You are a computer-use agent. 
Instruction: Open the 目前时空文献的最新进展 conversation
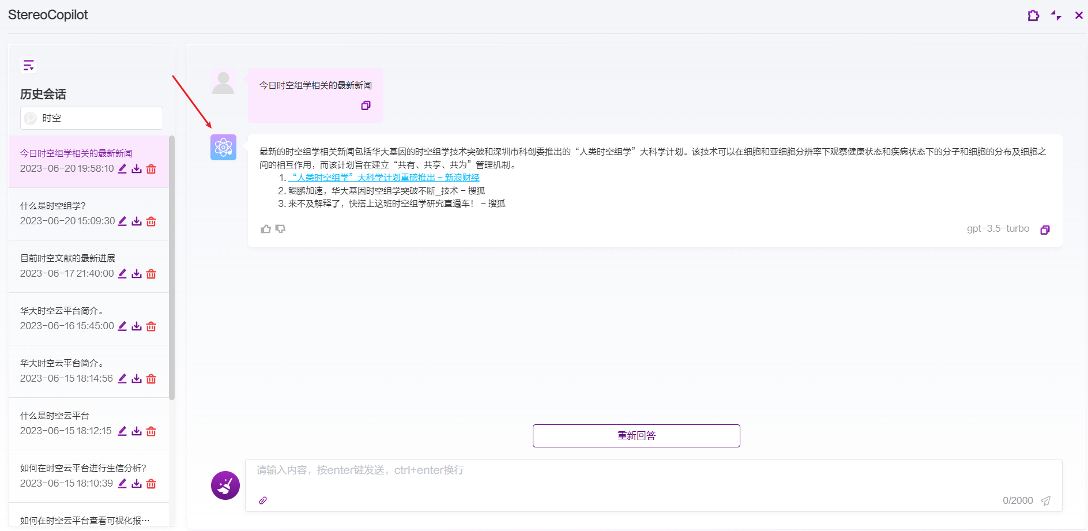point(67,258)
